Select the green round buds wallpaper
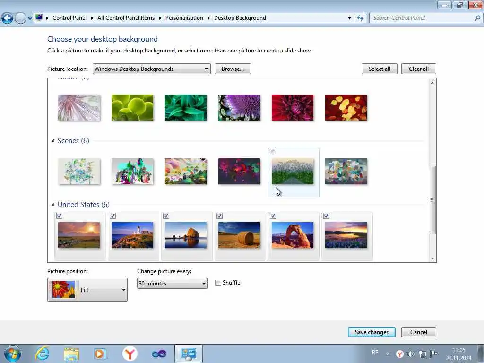This screenshot has width=484, height=363. tap(132, 107)
